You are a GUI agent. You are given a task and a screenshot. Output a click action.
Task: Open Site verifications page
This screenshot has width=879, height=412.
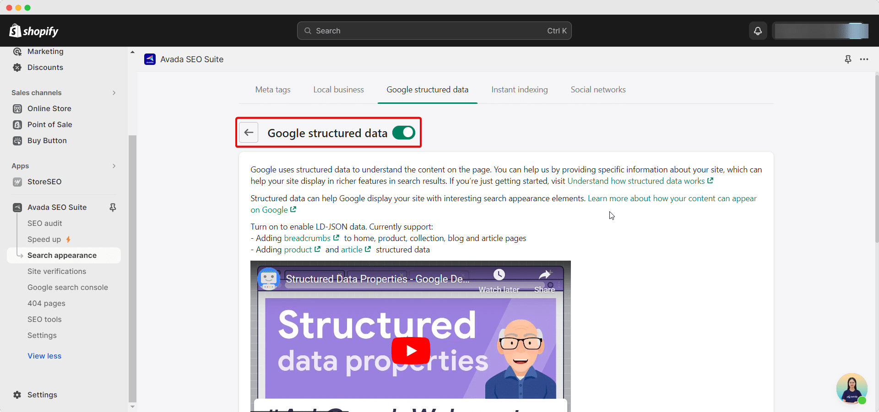(57, 271)
